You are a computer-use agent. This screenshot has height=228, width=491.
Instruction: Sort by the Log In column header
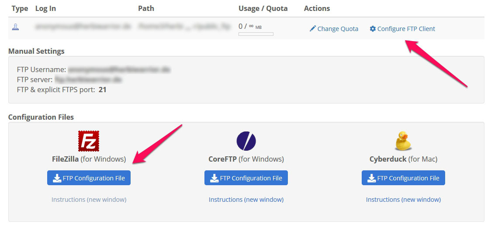pyautogui.click(x=46, y=8)
